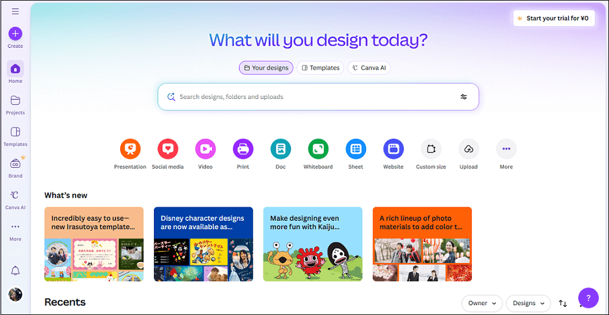The image size is (609, 315).
Task: Click the Upload cloud icon
Action: click(x=469, y=149)
